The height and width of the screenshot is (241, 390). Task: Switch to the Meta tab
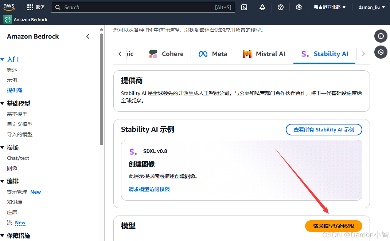[213, 54]
